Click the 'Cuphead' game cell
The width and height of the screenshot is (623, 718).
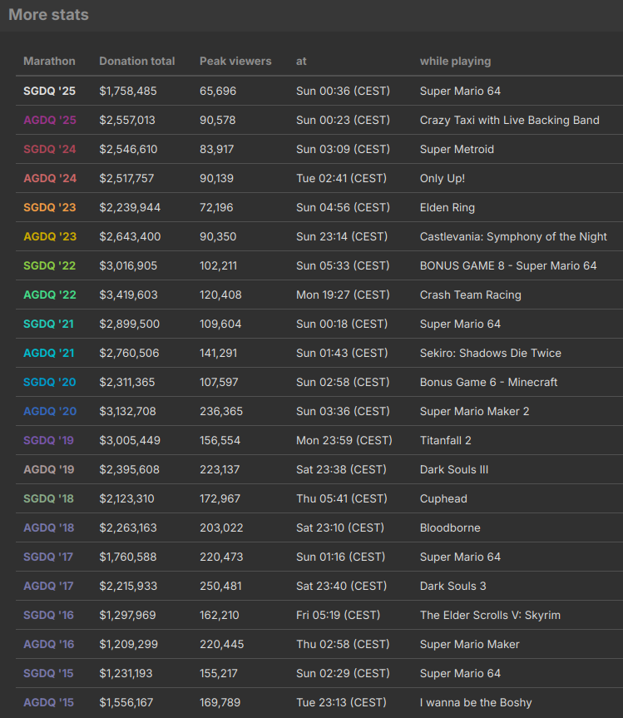[x=443, y=498]
